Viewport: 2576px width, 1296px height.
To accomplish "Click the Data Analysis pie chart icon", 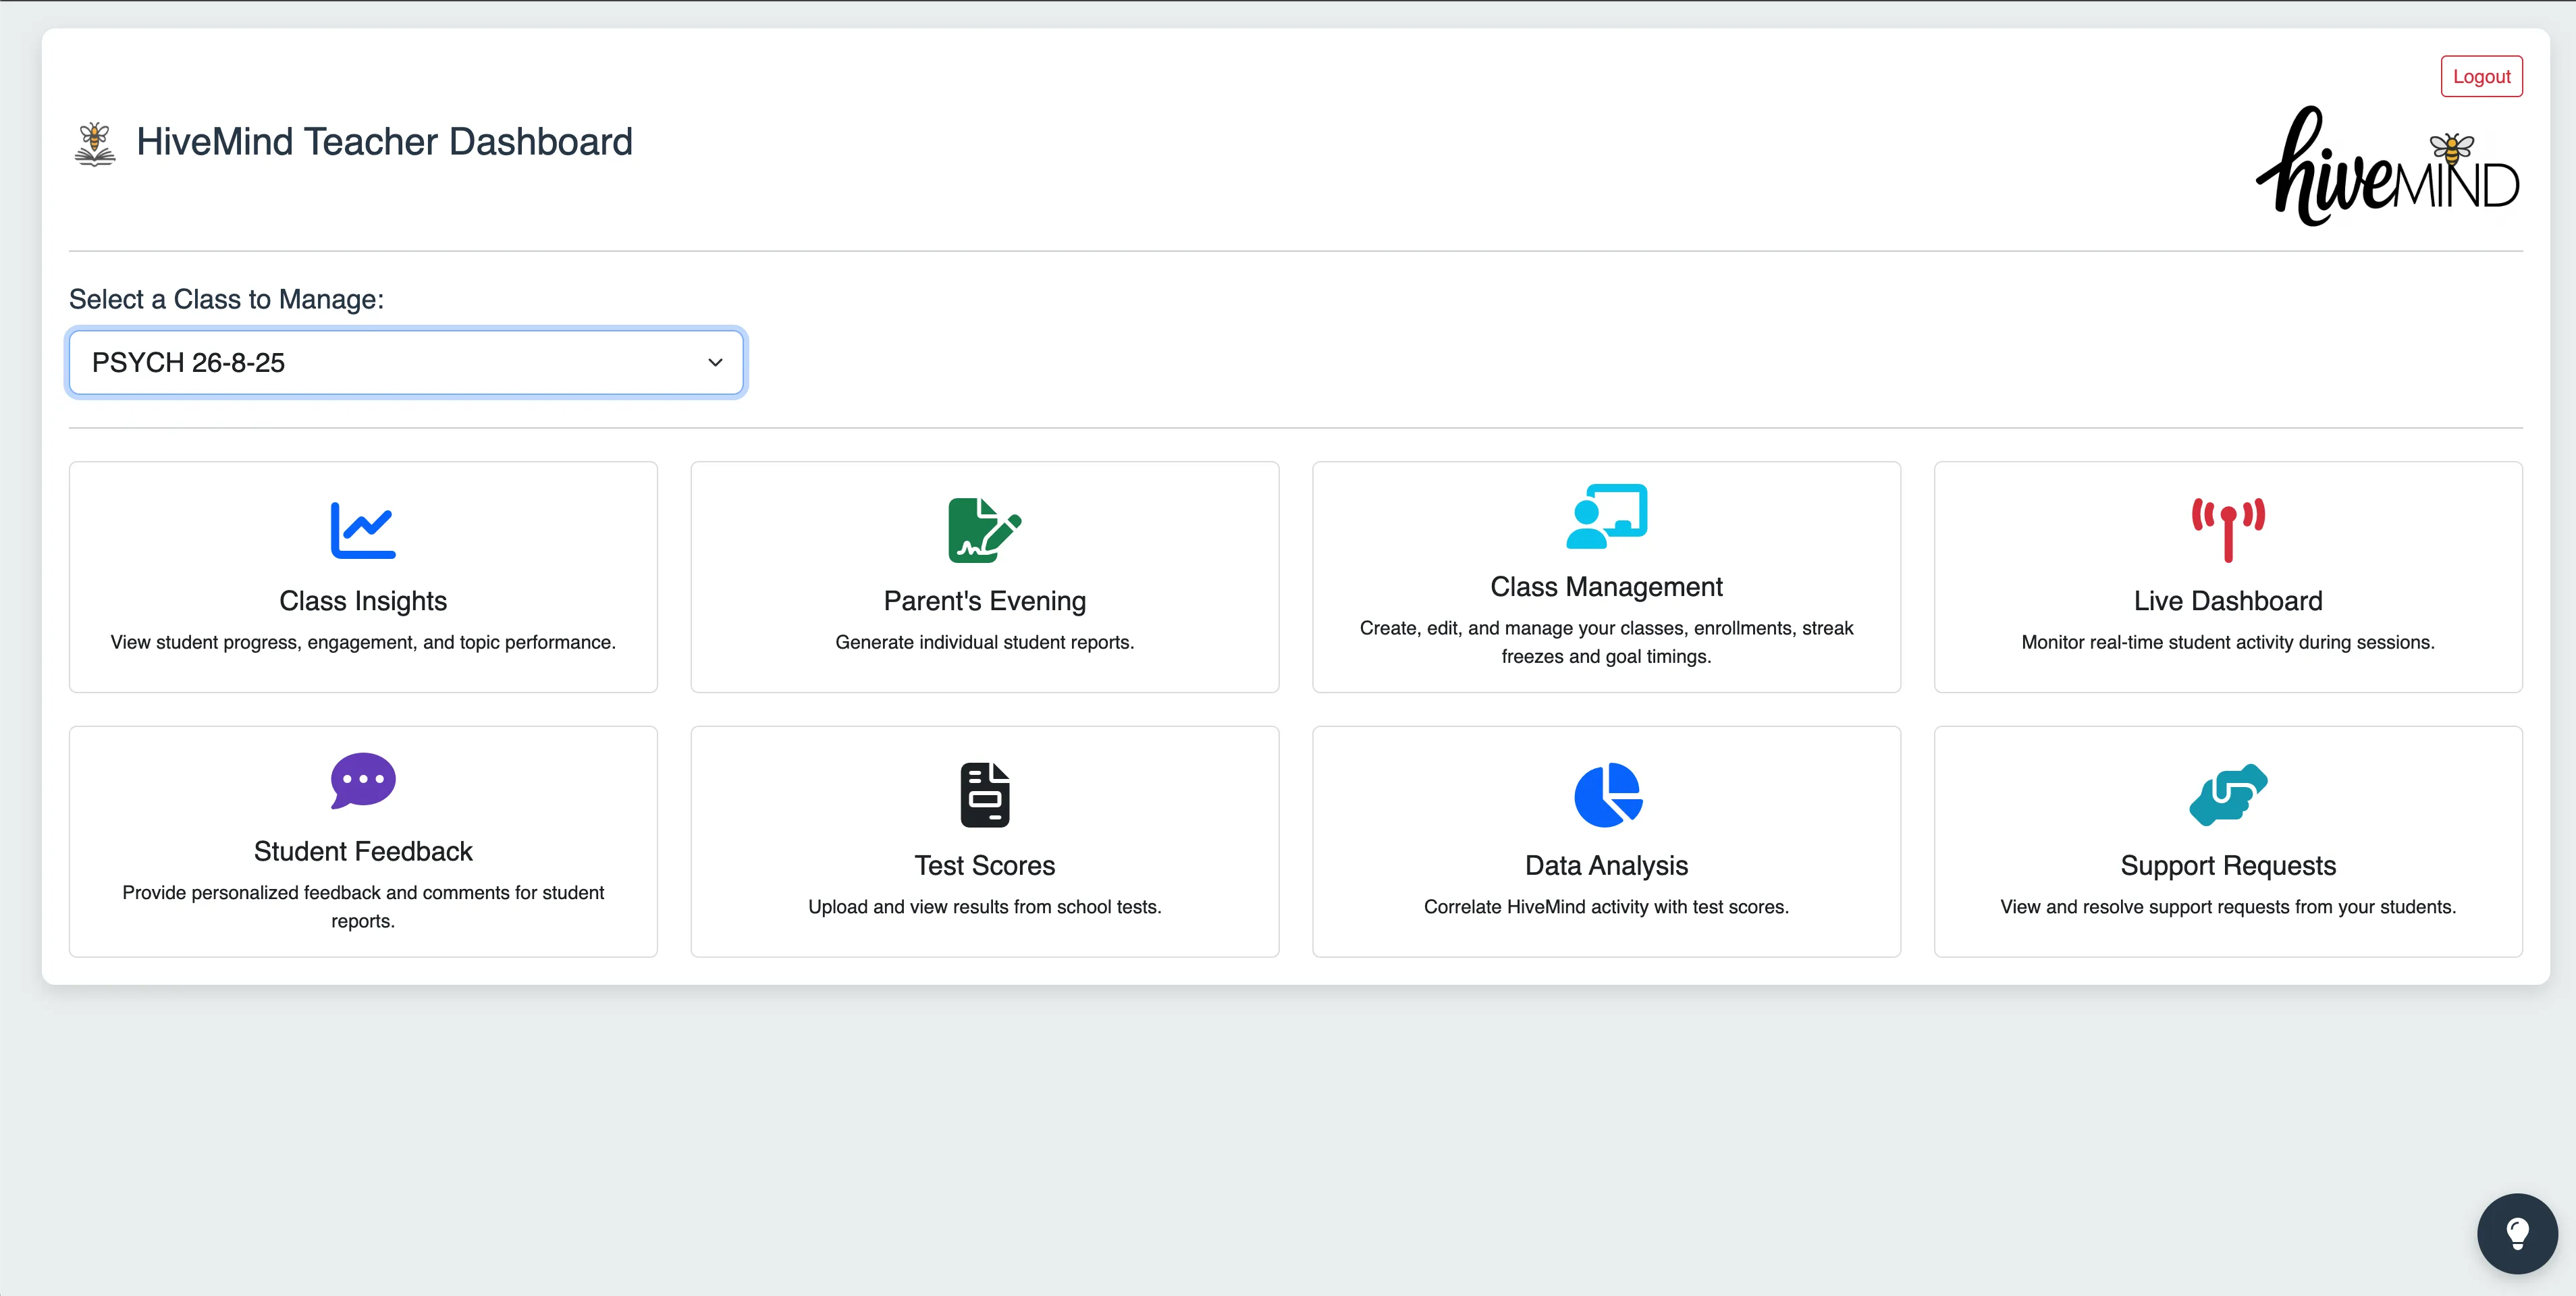I will tap(1607, 795).
